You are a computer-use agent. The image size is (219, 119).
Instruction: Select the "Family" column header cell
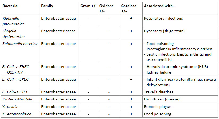tap(47, 6)
